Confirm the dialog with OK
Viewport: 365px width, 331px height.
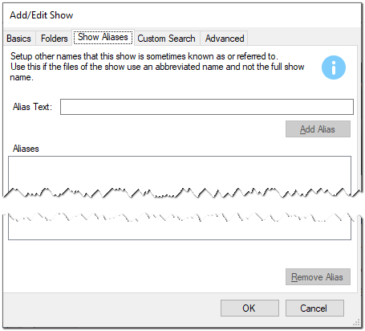pyautogui.click(x=249, y=308)
